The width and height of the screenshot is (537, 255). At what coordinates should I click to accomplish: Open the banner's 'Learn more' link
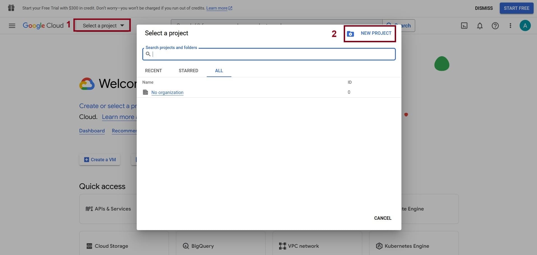pyautogui.click(x=217, y=8)
